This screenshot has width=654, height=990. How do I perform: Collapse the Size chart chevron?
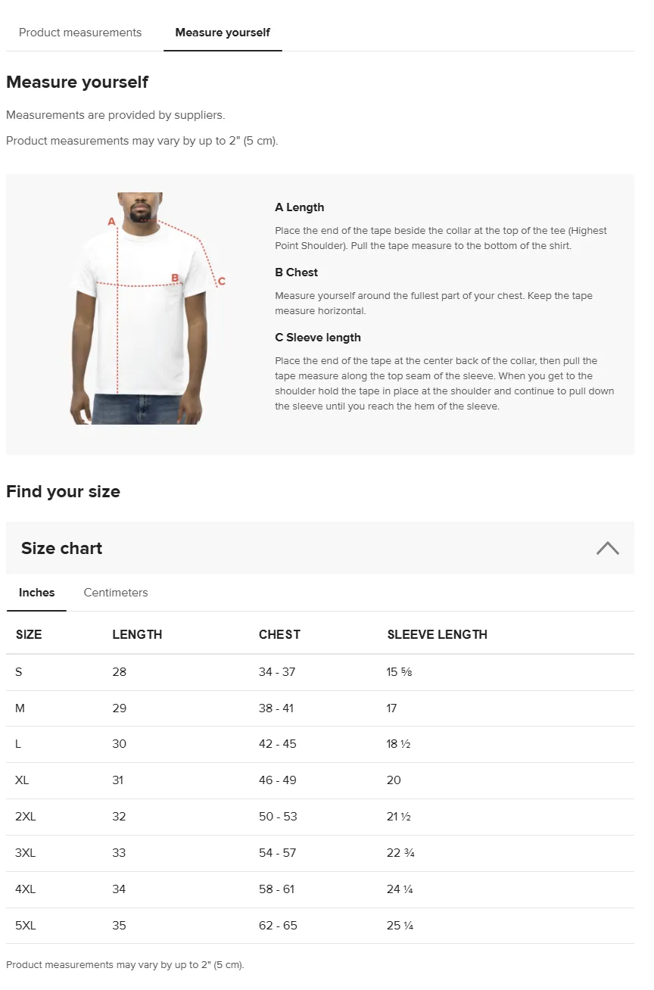pos(607,548)
